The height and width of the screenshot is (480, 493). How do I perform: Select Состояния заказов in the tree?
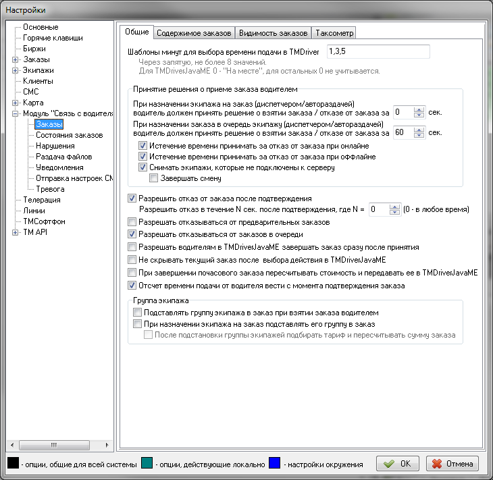(69, 135)
